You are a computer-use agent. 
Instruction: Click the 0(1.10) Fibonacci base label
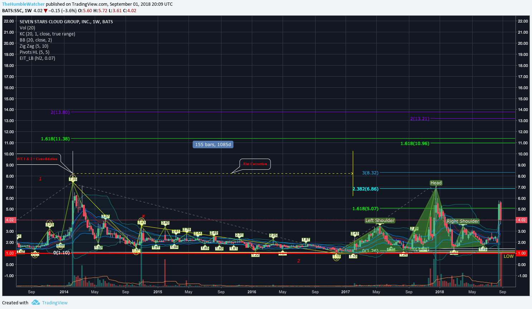(62, 253)
